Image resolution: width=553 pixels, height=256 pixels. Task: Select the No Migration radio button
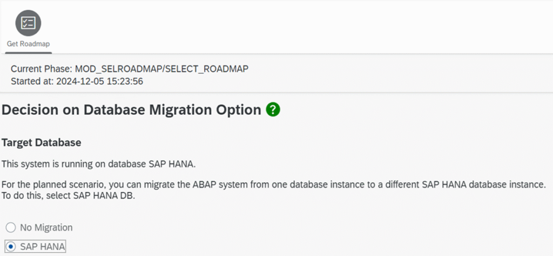point(11,227)
